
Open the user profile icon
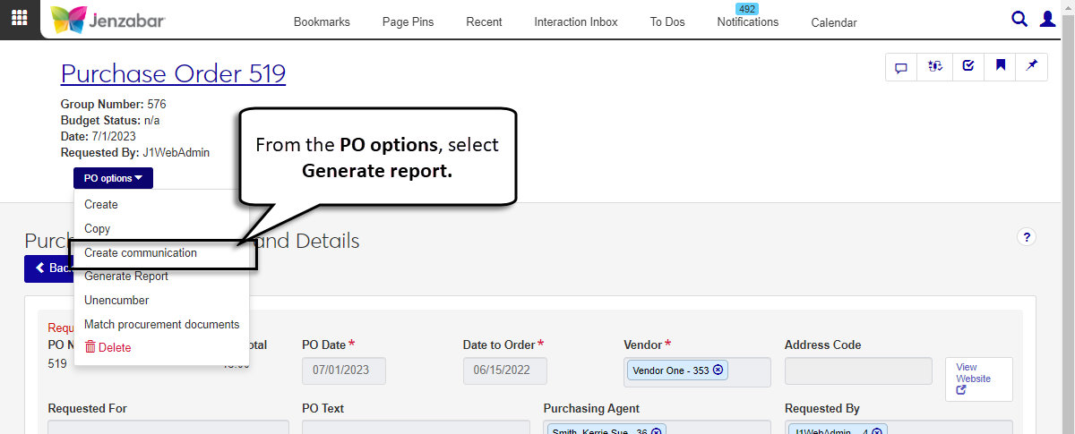tap(1047, 19)
